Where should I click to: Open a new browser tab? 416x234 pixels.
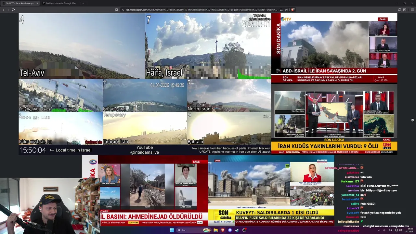point(83,3)
